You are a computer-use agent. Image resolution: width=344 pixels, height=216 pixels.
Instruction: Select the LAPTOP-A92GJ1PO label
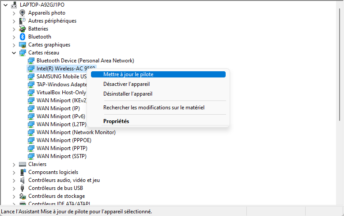pyautogui.click(x=42, y=4)
